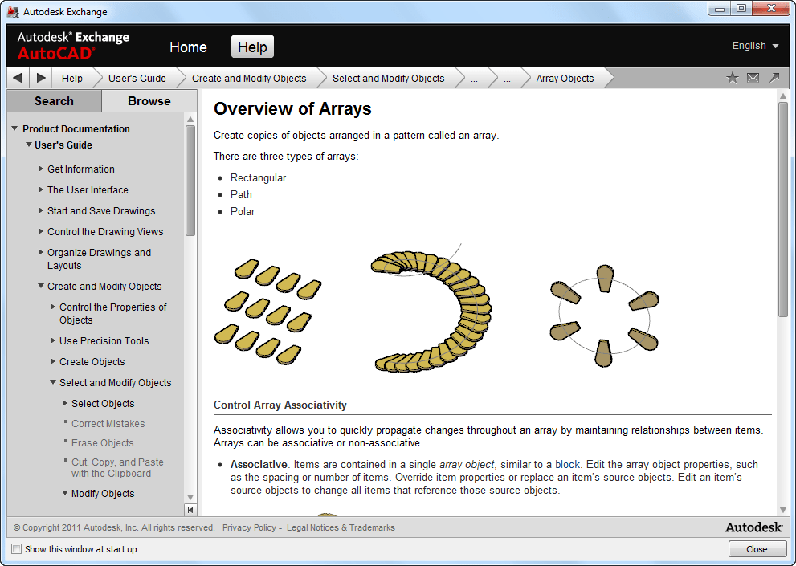Click the Array Objects breadcrumb
The height and width of the screenshot is (566, 796).
click(x=565, y=78)
